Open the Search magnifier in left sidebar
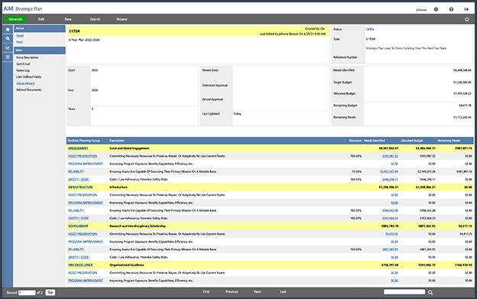This screenshot has height=299, width=477. [x=8, y=39]
